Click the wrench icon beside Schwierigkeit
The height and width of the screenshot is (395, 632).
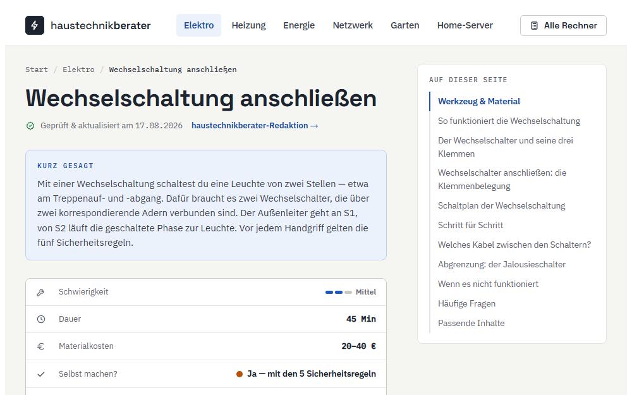click(40, 292)
